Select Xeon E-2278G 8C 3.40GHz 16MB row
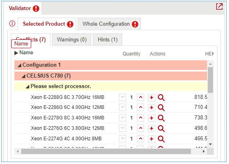Image resolution: width=229 pixels, height=164 pixels. click(x=110, y=118)
